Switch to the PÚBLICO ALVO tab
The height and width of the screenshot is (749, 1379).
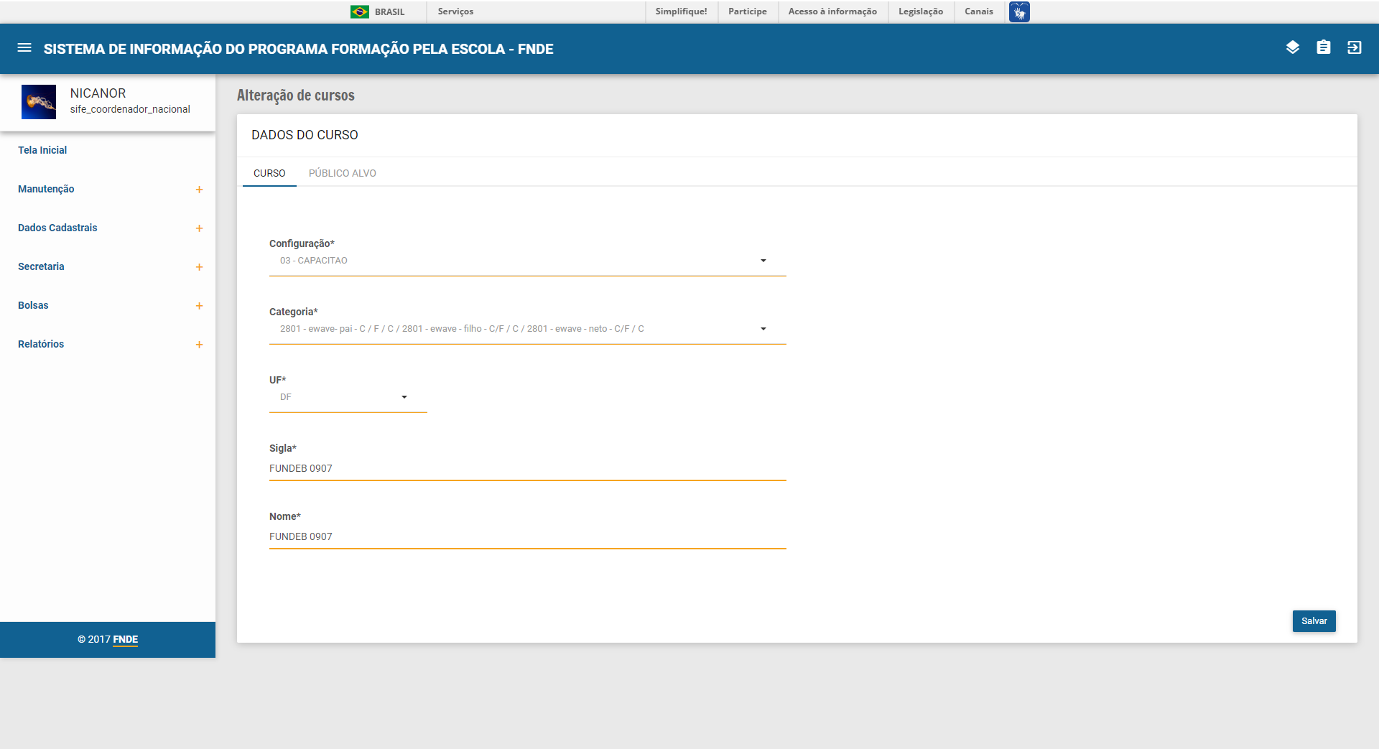tap(342, 173)
